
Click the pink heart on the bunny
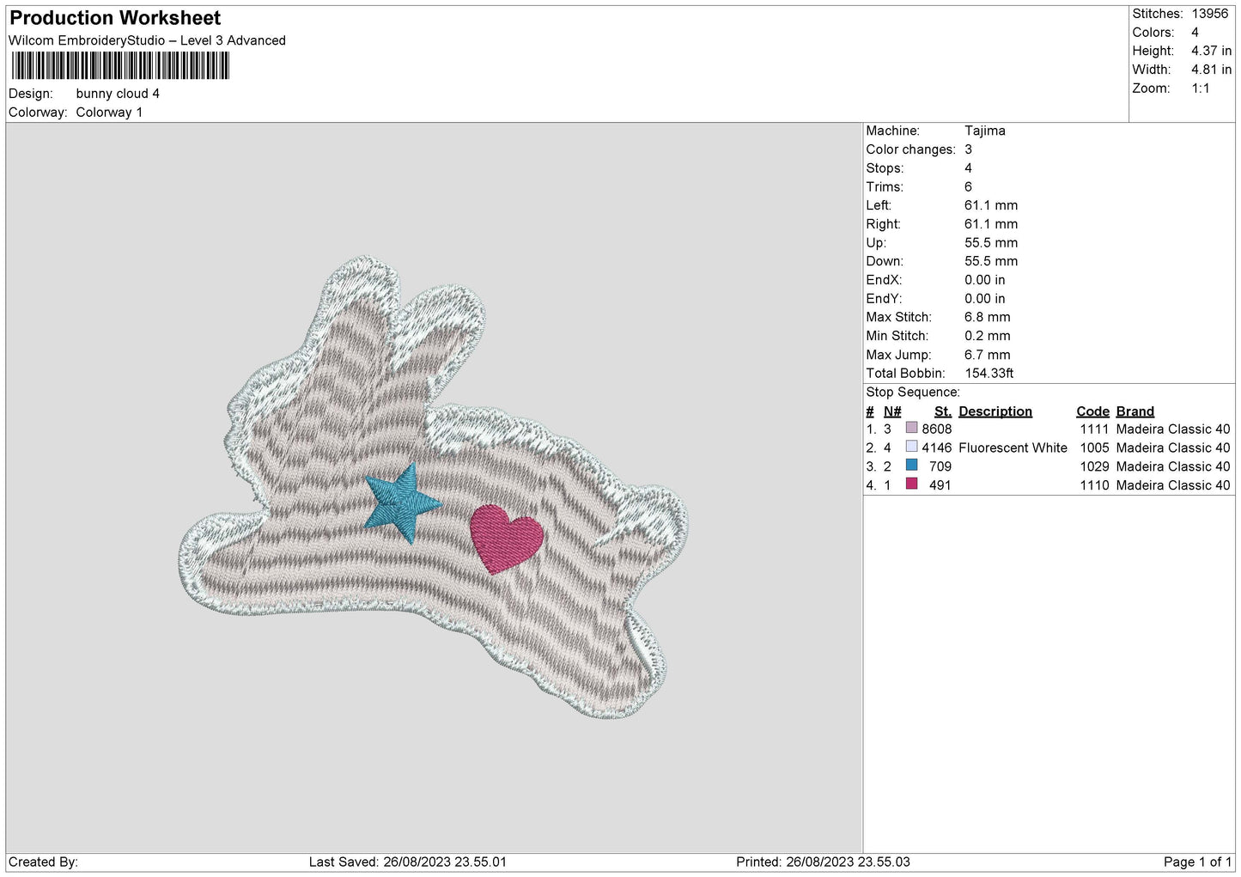[x=507, y=539]
